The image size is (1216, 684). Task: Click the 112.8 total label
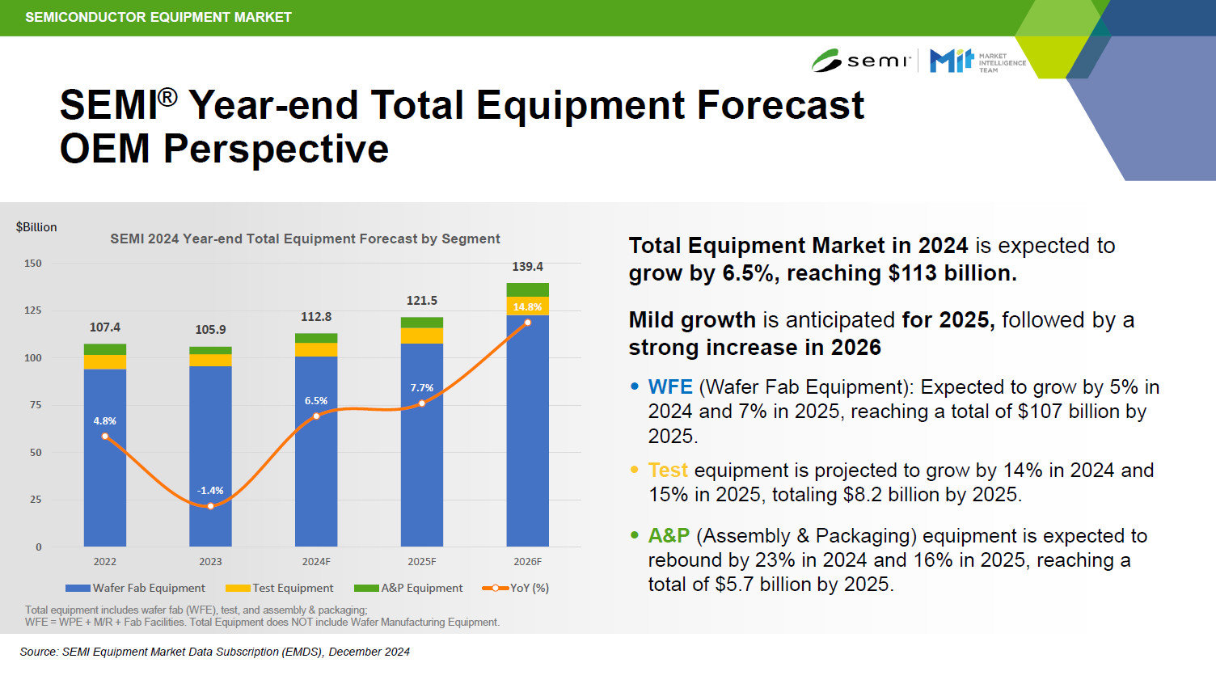click(316, 317)
